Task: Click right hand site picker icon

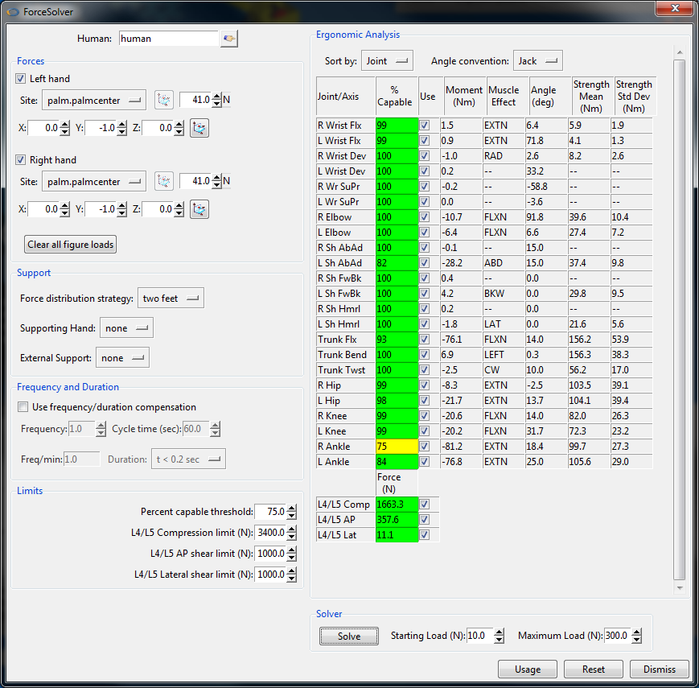Action: point(164,181)
